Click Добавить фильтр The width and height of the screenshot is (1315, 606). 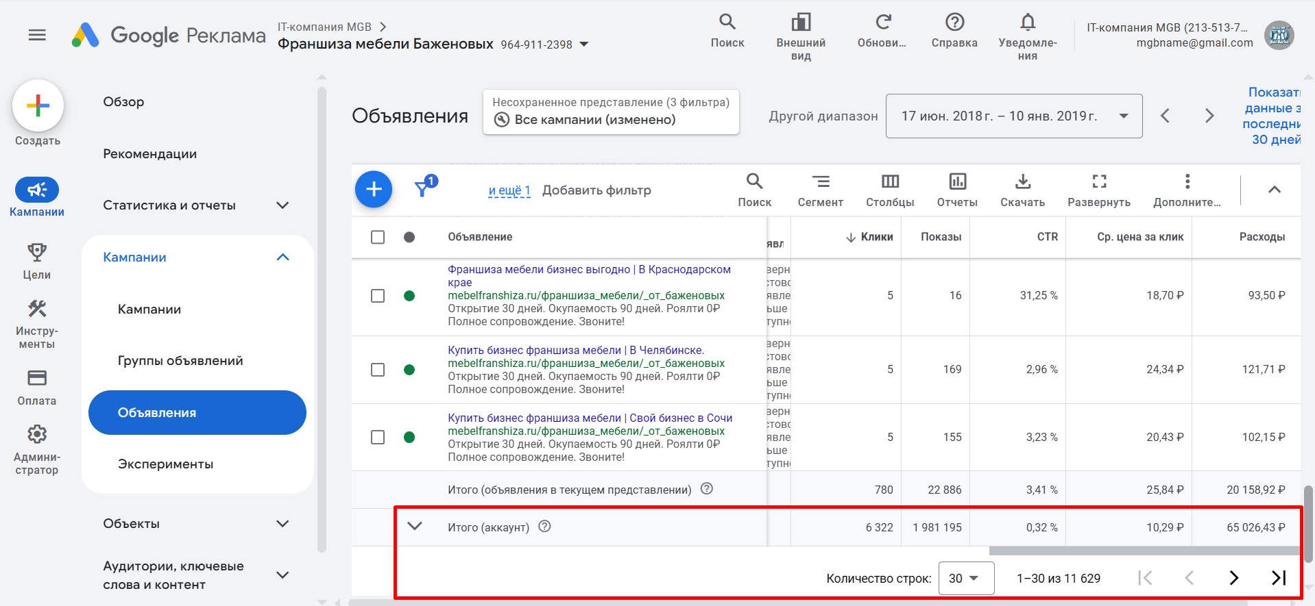click(596, 190)
